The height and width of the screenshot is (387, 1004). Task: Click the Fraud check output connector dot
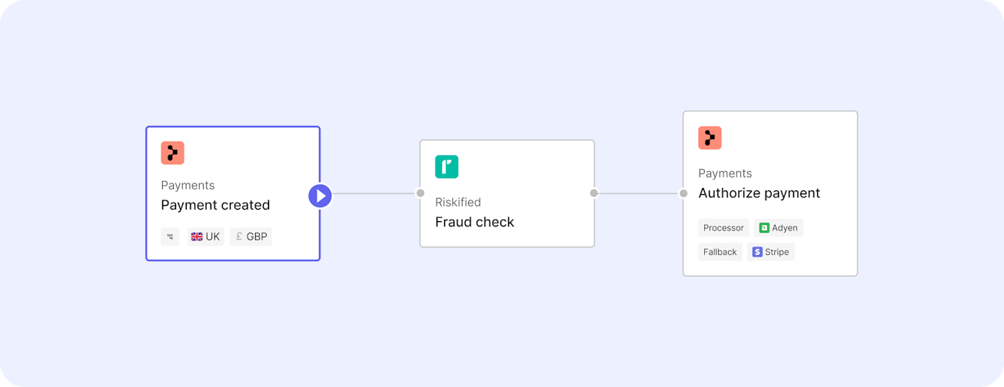click(594, 193)
